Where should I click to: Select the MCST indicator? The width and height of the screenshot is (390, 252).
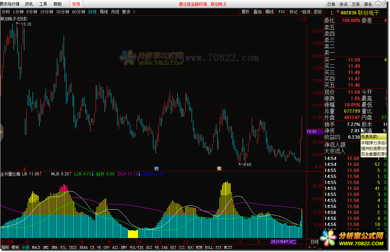[x=228, y=247]
